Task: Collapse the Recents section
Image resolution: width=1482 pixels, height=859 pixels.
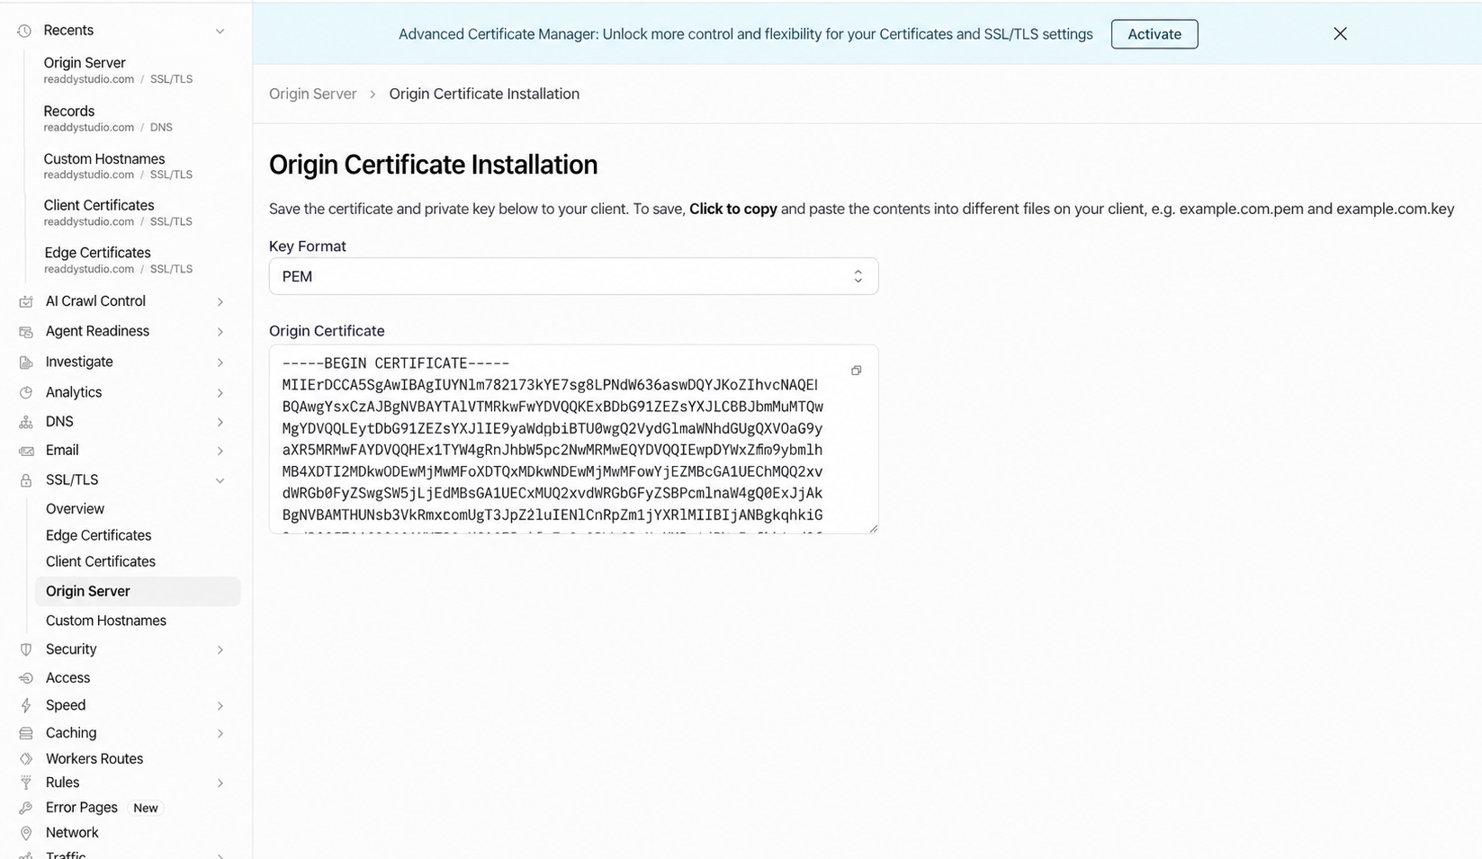Action: click(x=220, y=31)
